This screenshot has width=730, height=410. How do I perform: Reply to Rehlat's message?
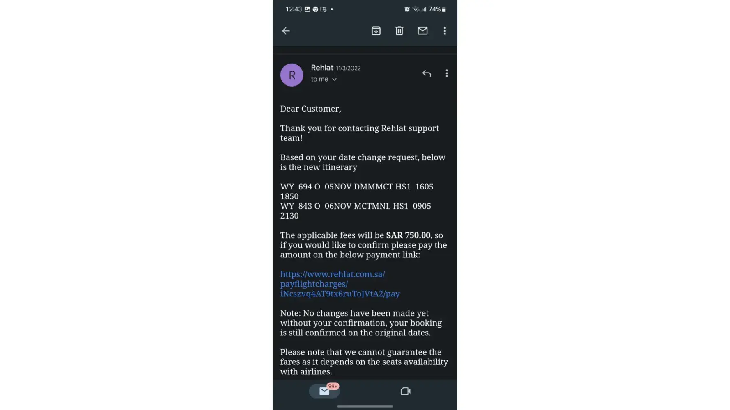tap(427, 73)
